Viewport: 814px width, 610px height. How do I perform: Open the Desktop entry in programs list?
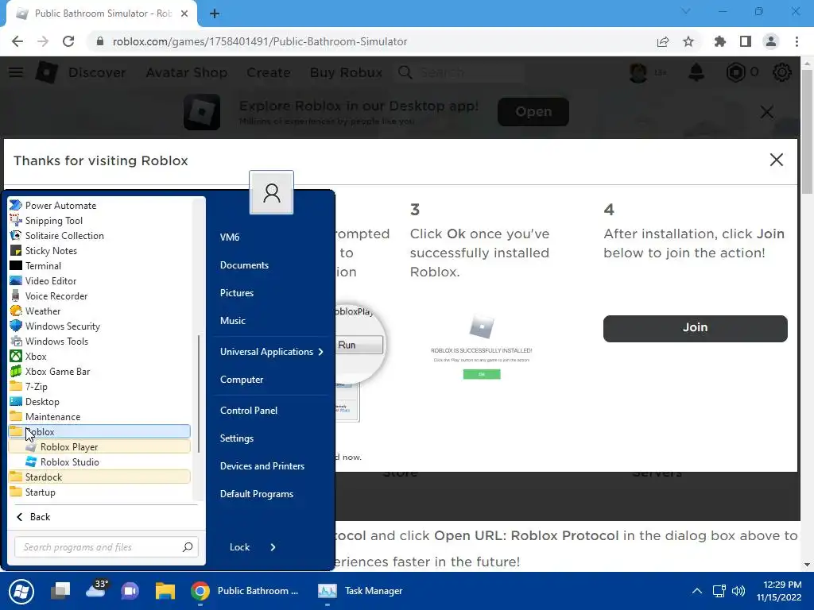coord(99,401)
